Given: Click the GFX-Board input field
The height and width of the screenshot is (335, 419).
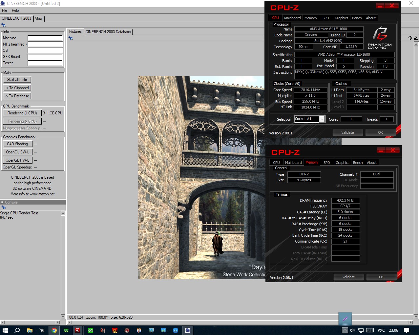Looking at the screenshot, I should pos(45,57).
